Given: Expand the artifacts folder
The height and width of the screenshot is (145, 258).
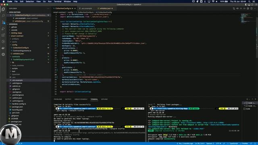Looking at the screenshot, I should tap(15, 39).
